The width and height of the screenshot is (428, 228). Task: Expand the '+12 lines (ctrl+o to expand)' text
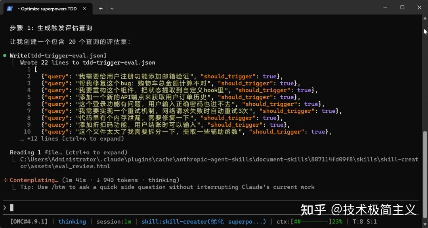72,139
